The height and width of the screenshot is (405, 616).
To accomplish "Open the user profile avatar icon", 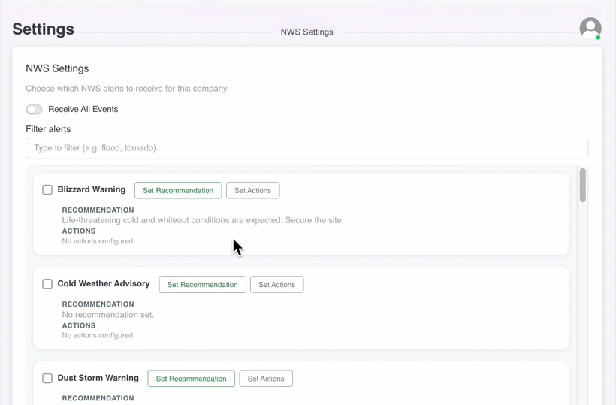I will coord(590,29).
